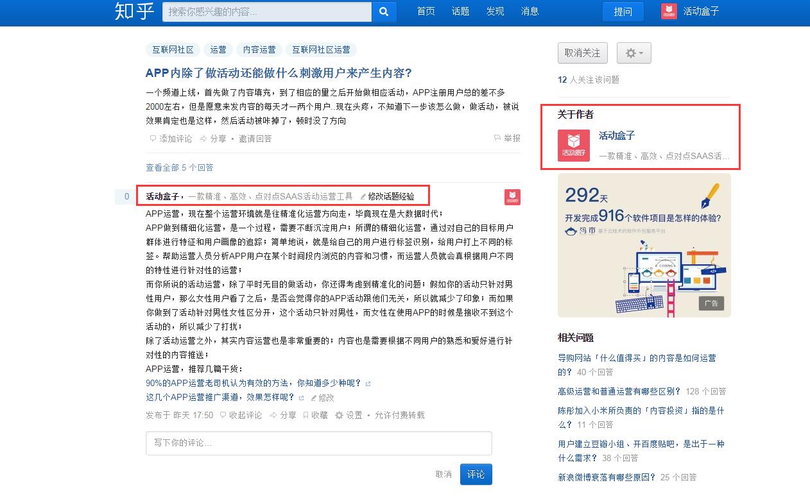This screenshot has height=499, width=810.
Task: Open the gear dropdown next to 取消关注
Action: 633,53
